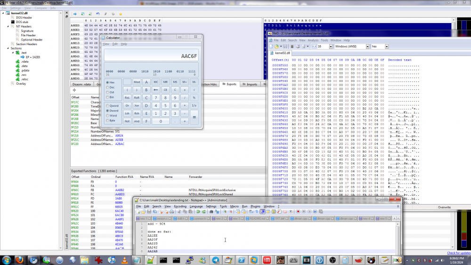Click the VLC cone icon in taskbar

click(124, 260)
